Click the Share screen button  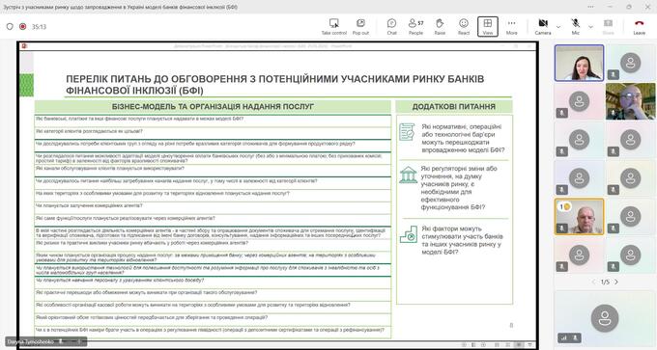point(608,27)
